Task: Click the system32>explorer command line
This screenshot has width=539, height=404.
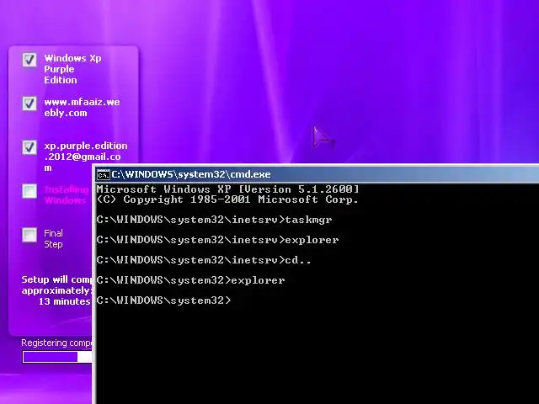Action: click(191, 280)
